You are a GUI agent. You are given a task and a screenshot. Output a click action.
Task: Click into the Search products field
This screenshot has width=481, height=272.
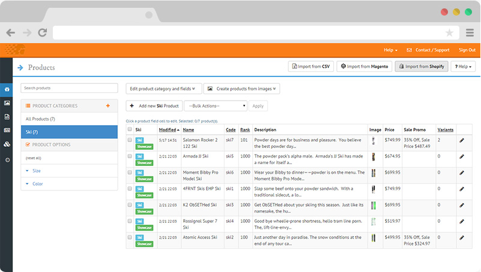(x=69, y=88)
